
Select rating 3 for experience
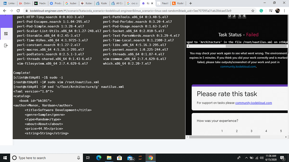[x=251, y=131]
